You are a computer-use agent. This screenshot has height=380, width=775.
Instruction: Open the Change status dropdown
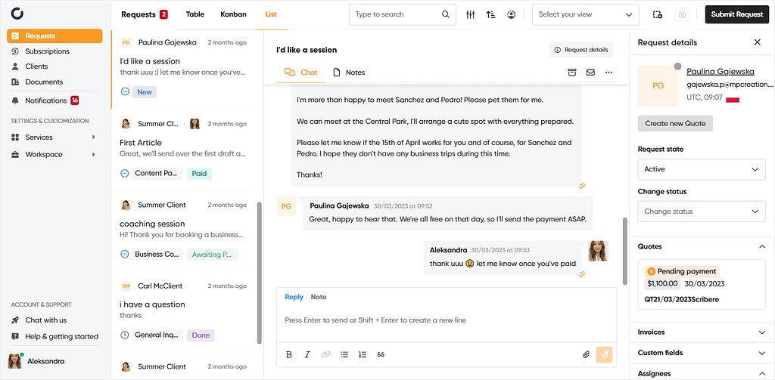point(702,212)
